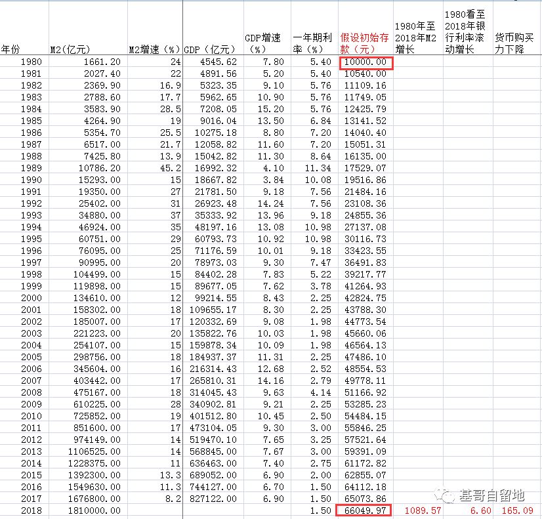Select the 银行利率滚动增长 header cell

pyautogui.click(x=465, y=31)
